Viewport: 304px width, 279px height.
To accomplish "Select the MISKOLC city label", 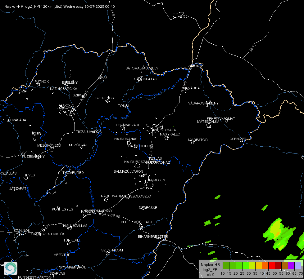I will [x=66, y=106].
